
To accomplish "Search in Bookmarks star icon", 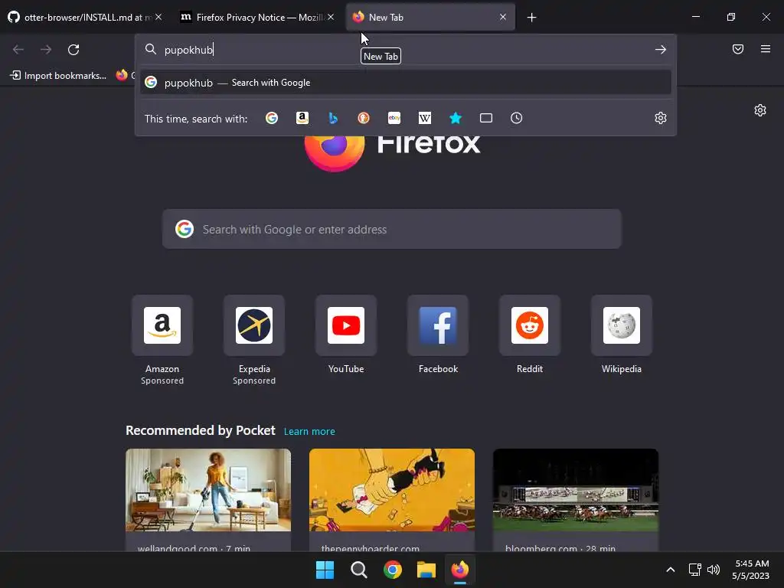I will pyautogui.click(x=455, y=118).
